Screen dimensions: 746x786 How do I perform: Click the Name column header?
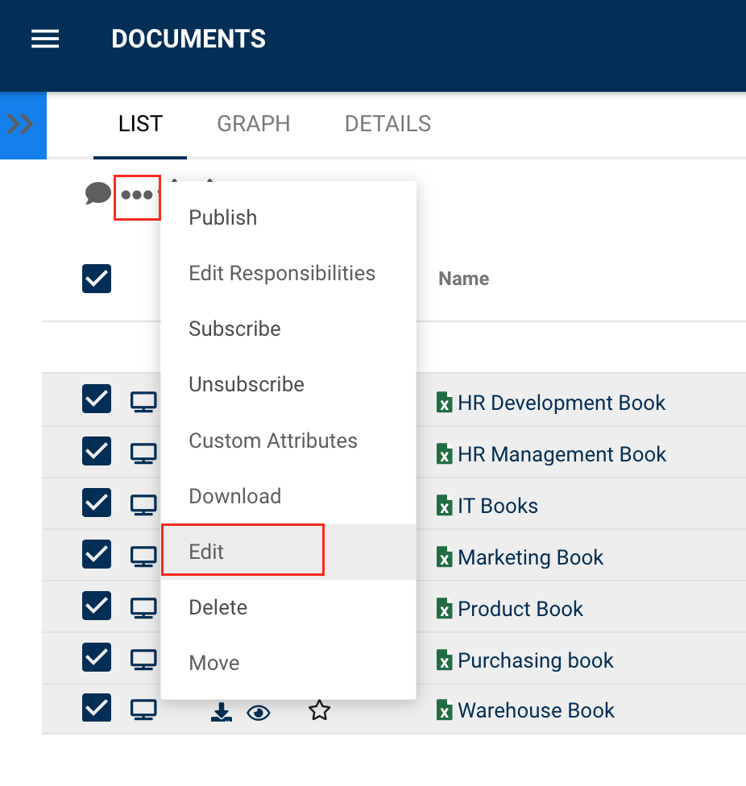click(x=464, y=279)
